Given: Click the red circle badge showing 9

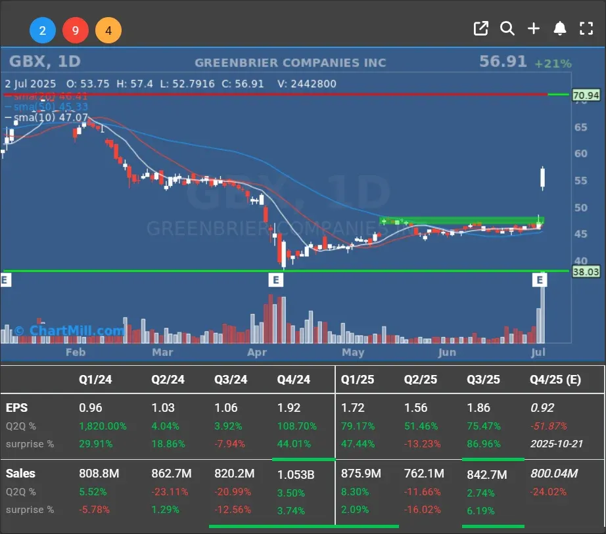Looking at the screenshot, I should [x=76, y=30].
